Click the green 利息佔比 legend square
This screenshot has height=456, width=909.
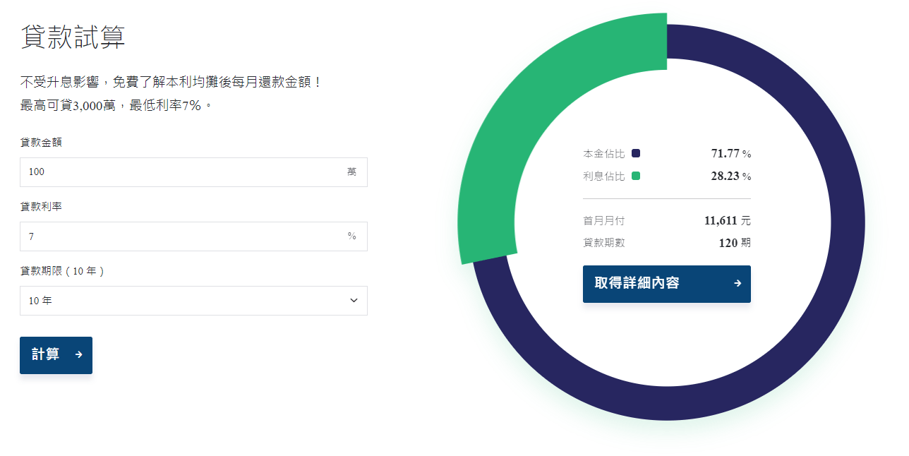coord(636,176)
